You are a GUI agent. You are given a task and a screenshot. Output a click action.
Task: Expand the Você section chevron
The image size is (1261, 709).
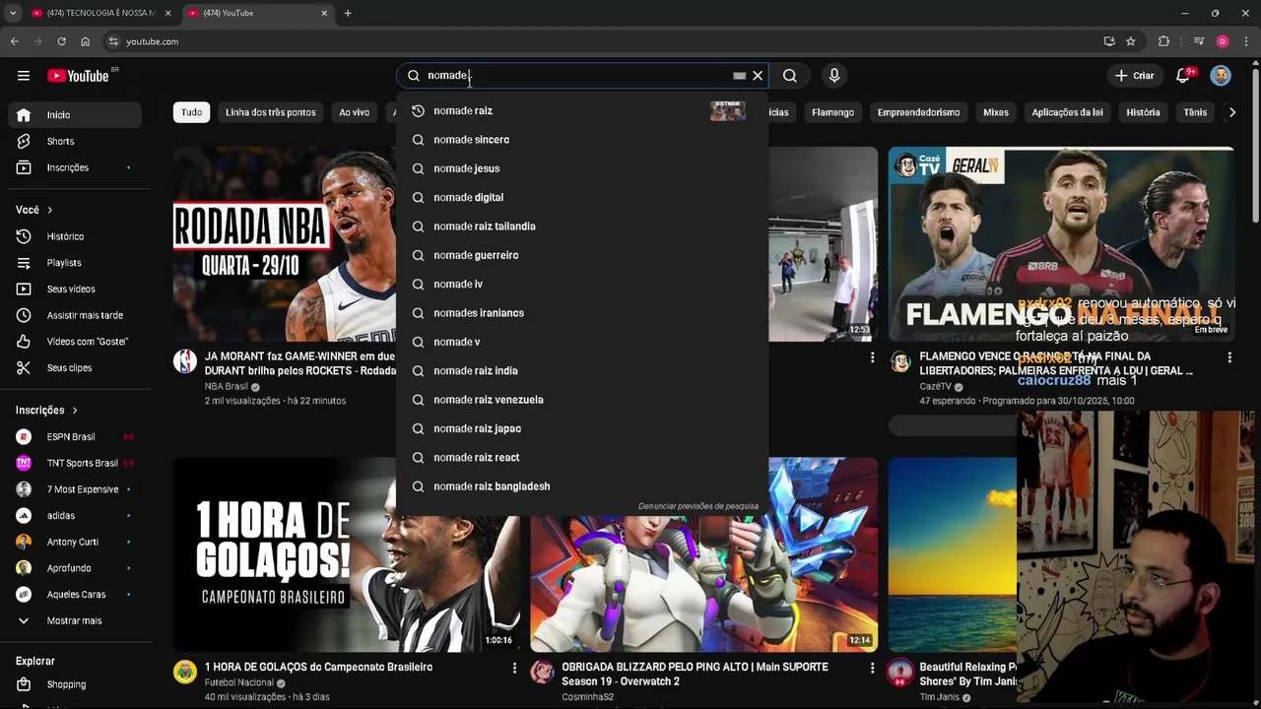click(49, 210)
